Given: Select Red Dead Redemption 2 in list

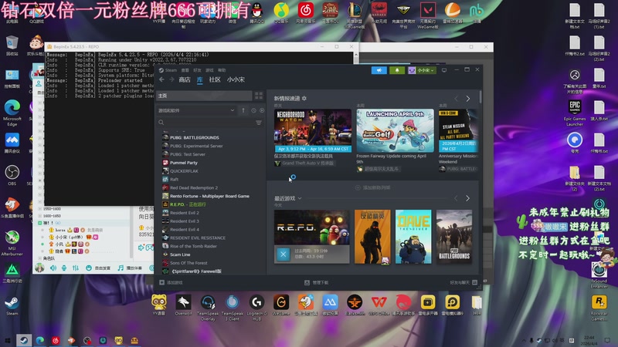Looking at the screenshot, I should [194, 187].
